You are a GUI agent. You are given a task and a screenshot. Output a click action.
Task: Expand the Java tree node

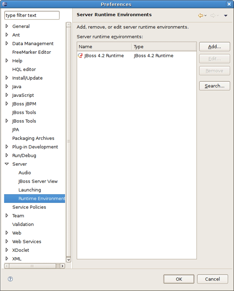7,87
